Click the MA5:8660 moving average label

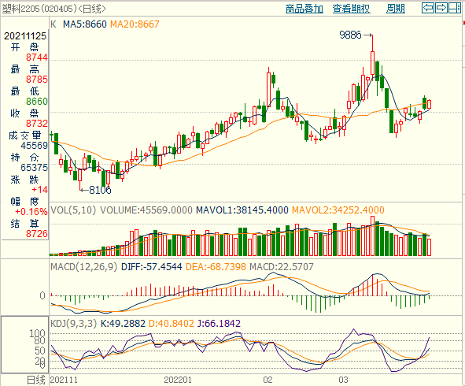pyautogui.click(x=84, y=24)
